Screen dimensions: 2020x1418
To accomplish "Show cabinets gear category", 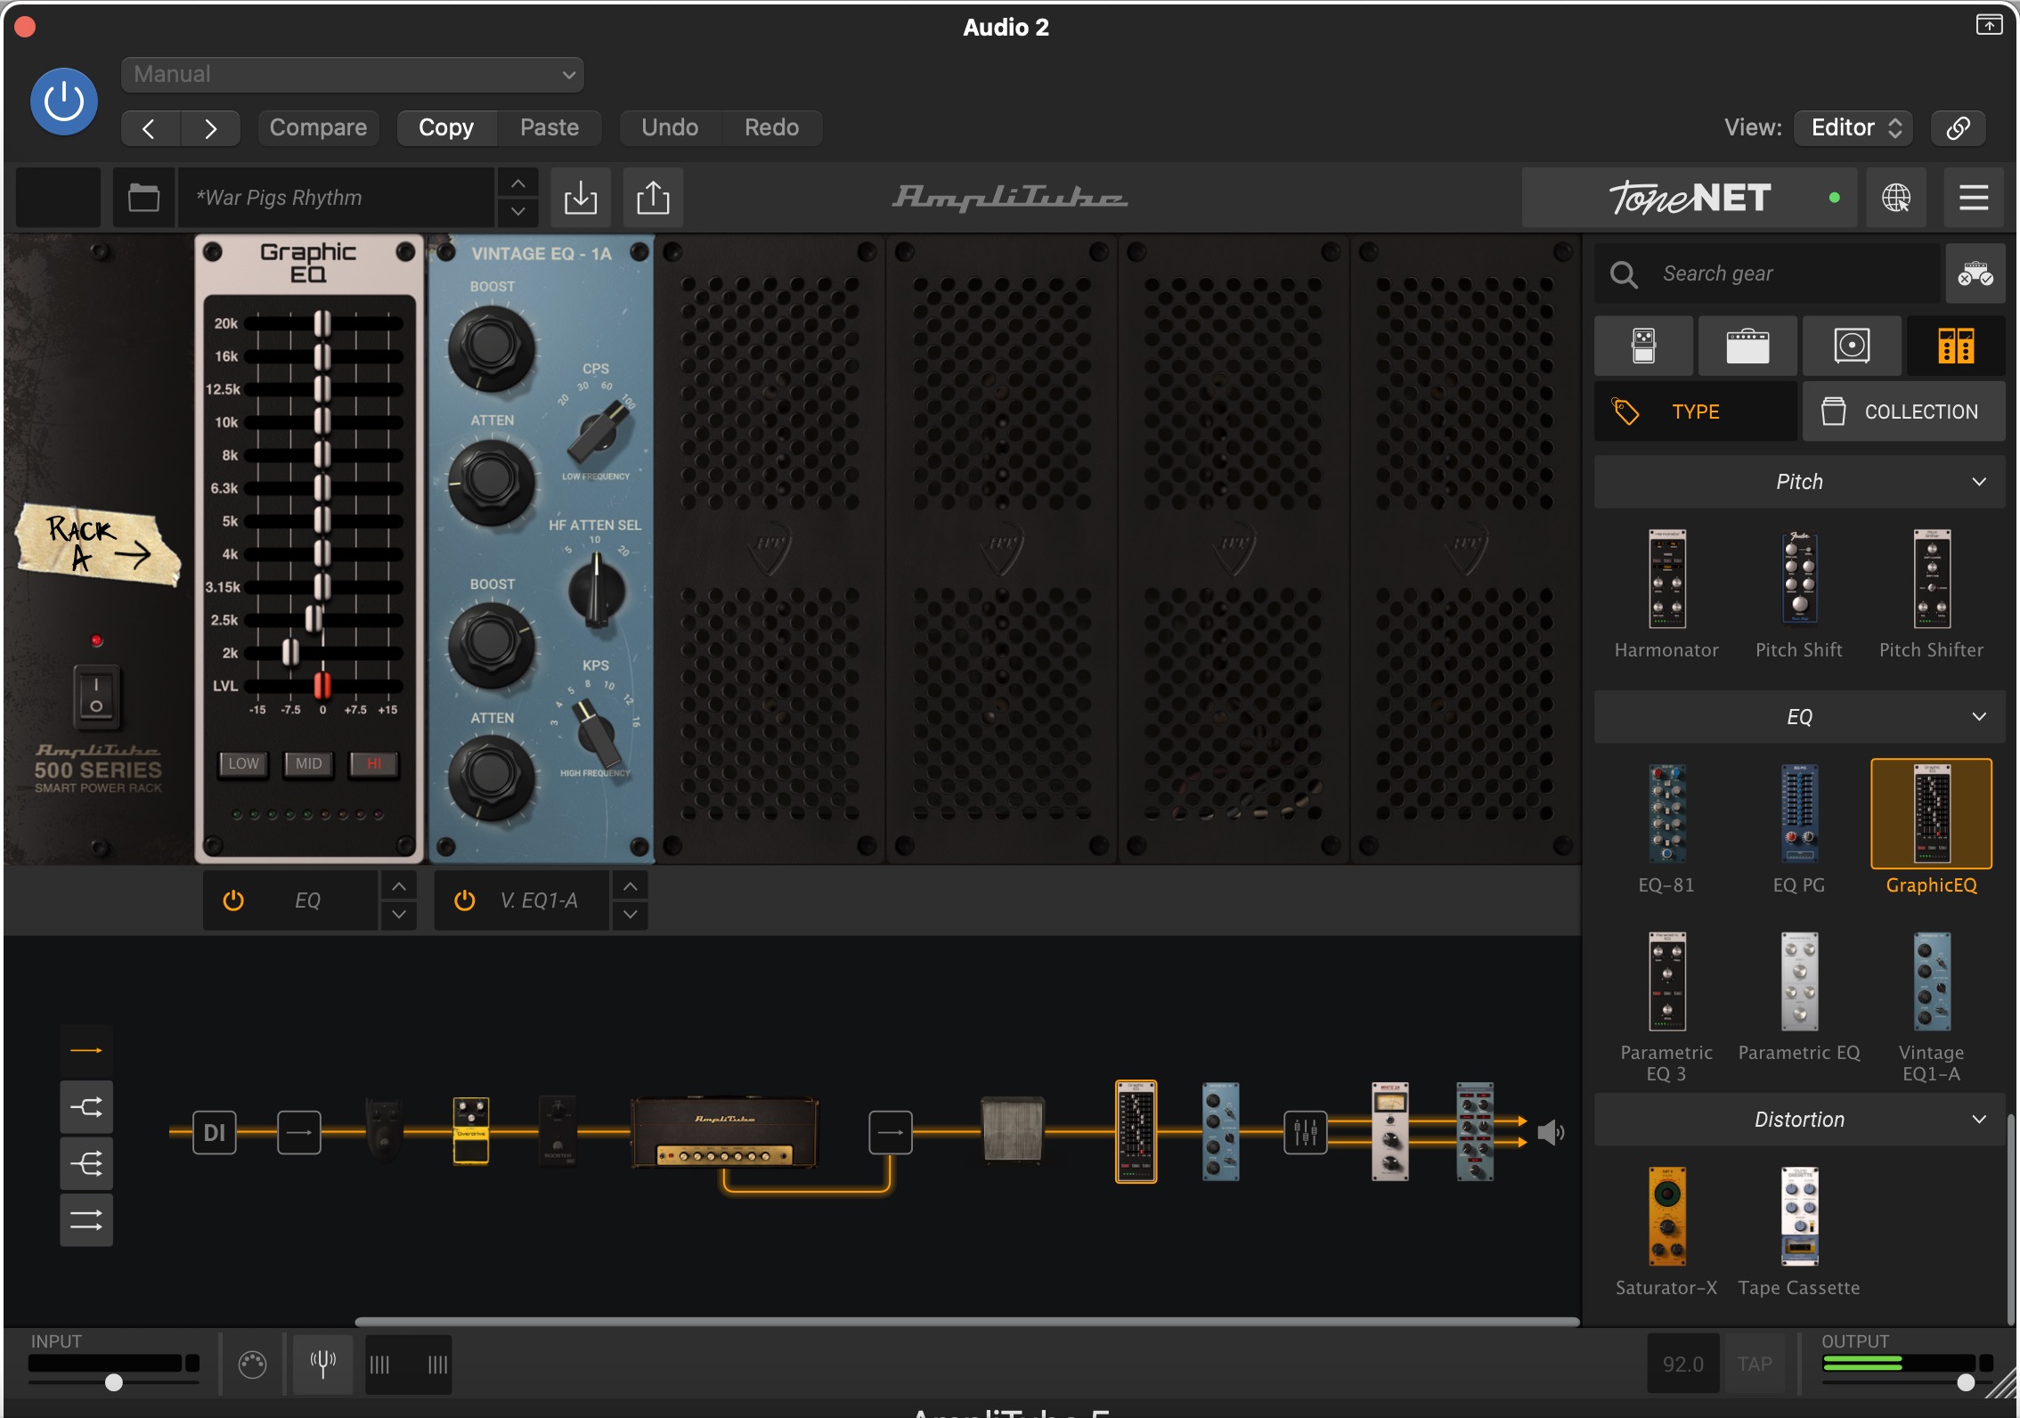I will click(1852, 346).
